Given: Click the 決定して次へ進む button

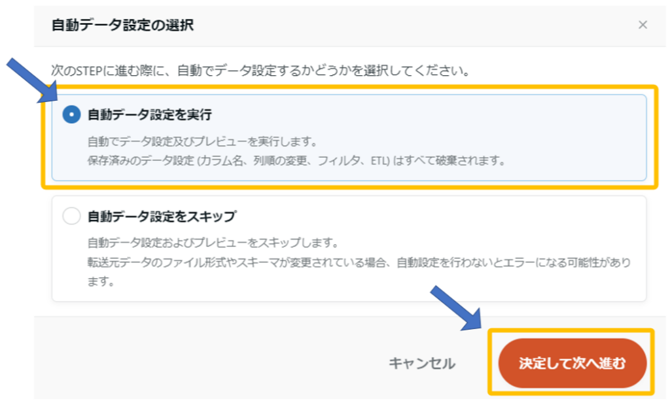Looking at the screenshot, I should [x=572, y=363].
